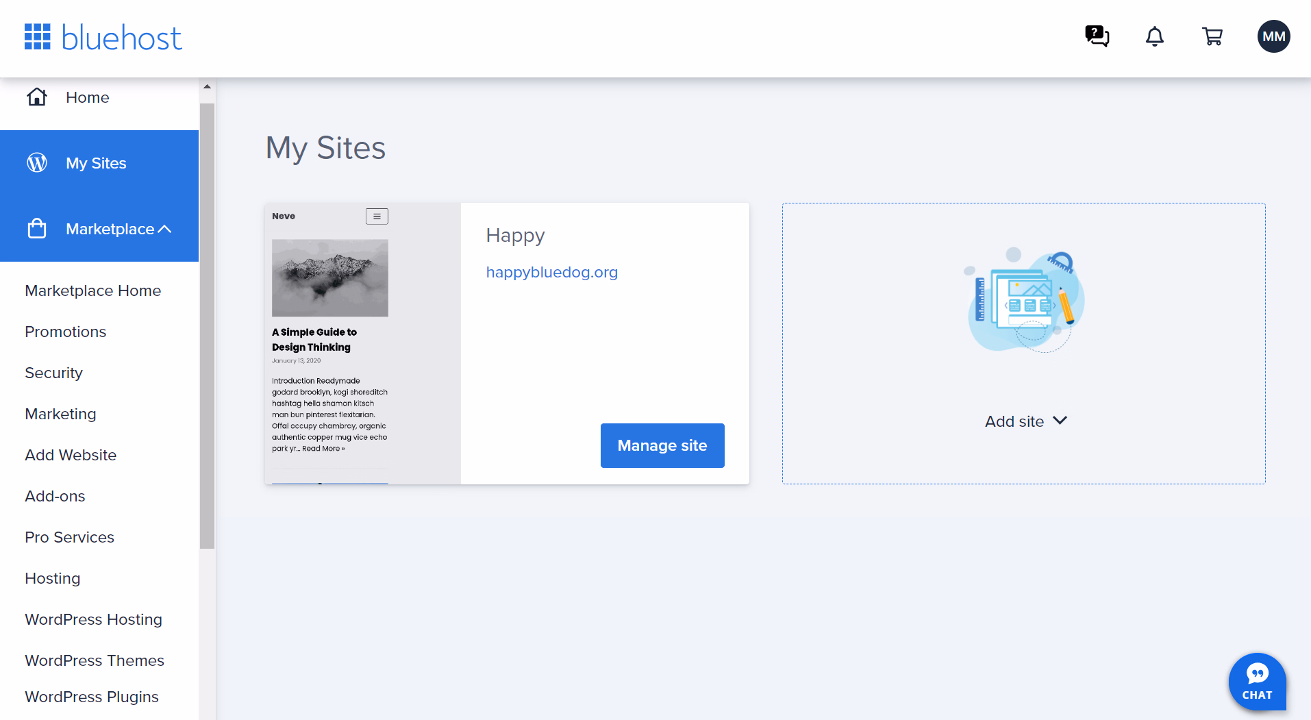This screenshot has height=720, width=1311.
Task: Collapse the Marketplace section chevron
Action: click(x=164, y=229)
